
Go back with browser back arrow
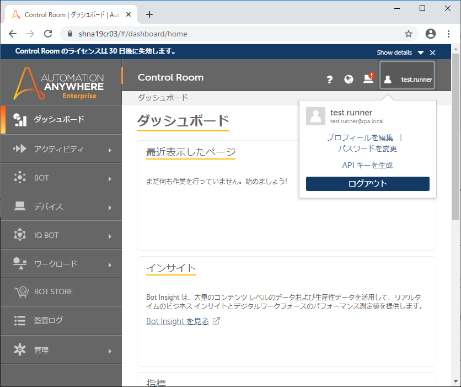13,34
